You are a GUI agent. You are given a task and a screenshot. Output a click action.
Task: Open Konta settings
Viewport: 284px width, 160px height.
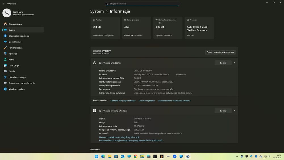23,59
